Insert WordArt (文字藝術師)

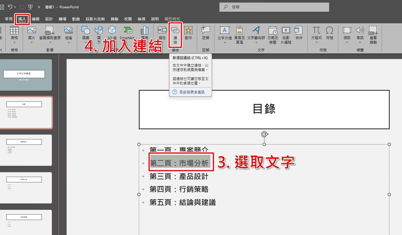[x=256, y=30]
